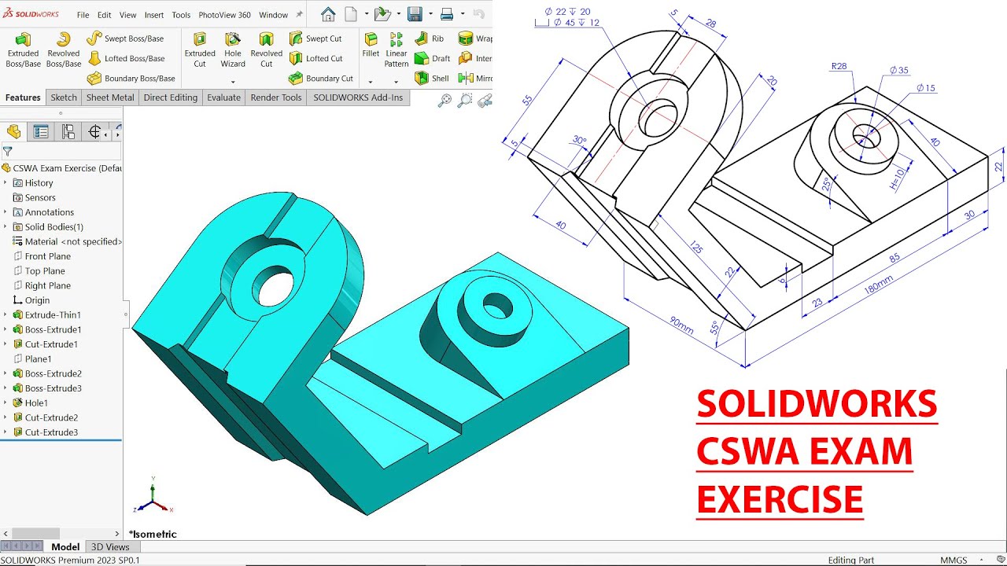Expand the Hole1 feature
The width and height of the screenshot is (1007, 566).
pos(6,403)
